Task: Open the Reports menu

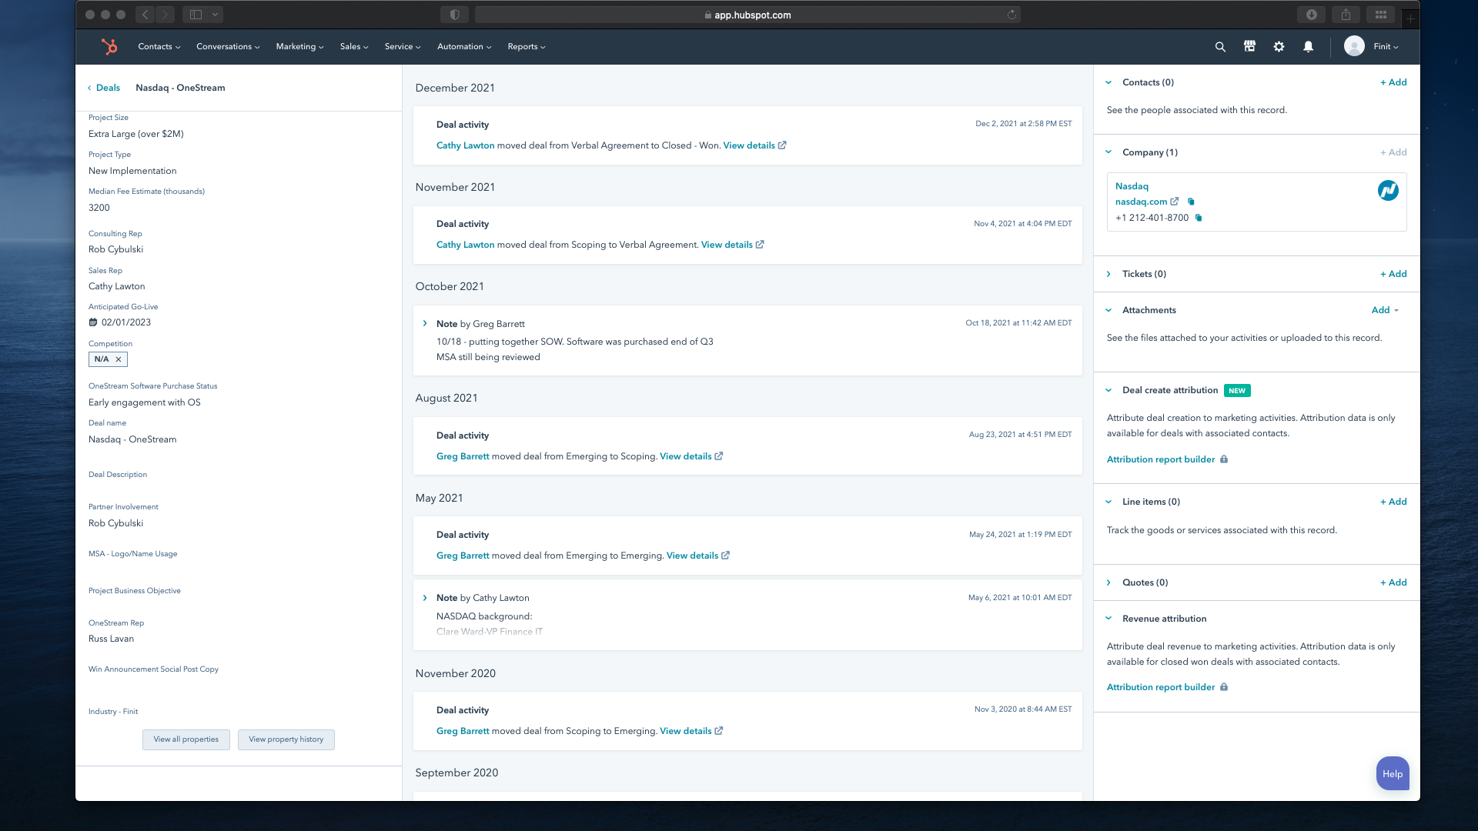Action: 527,47
